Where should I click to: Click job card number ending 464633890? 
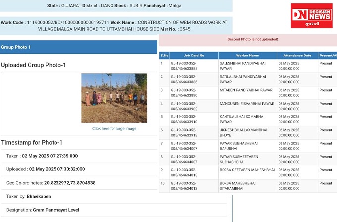click(184, 93)
